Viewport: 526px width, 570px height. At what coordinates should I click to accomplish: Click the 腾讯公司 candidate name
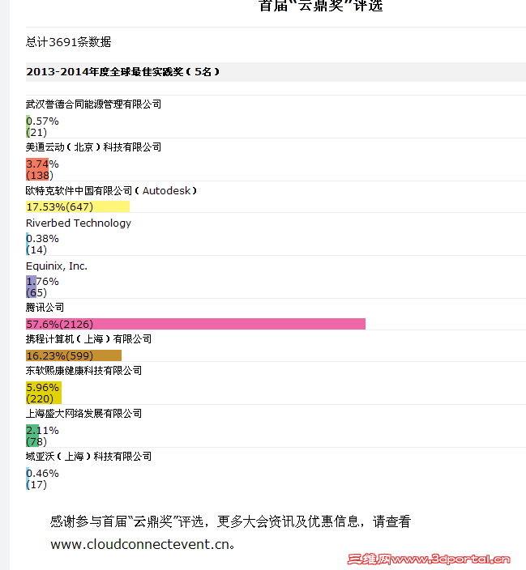[45, 308]
